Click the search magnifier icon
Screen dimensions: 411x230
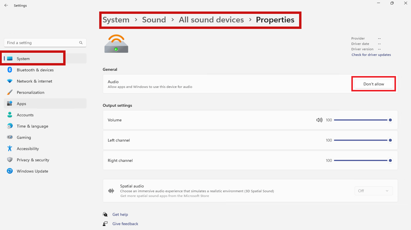(x=81, y=43)
